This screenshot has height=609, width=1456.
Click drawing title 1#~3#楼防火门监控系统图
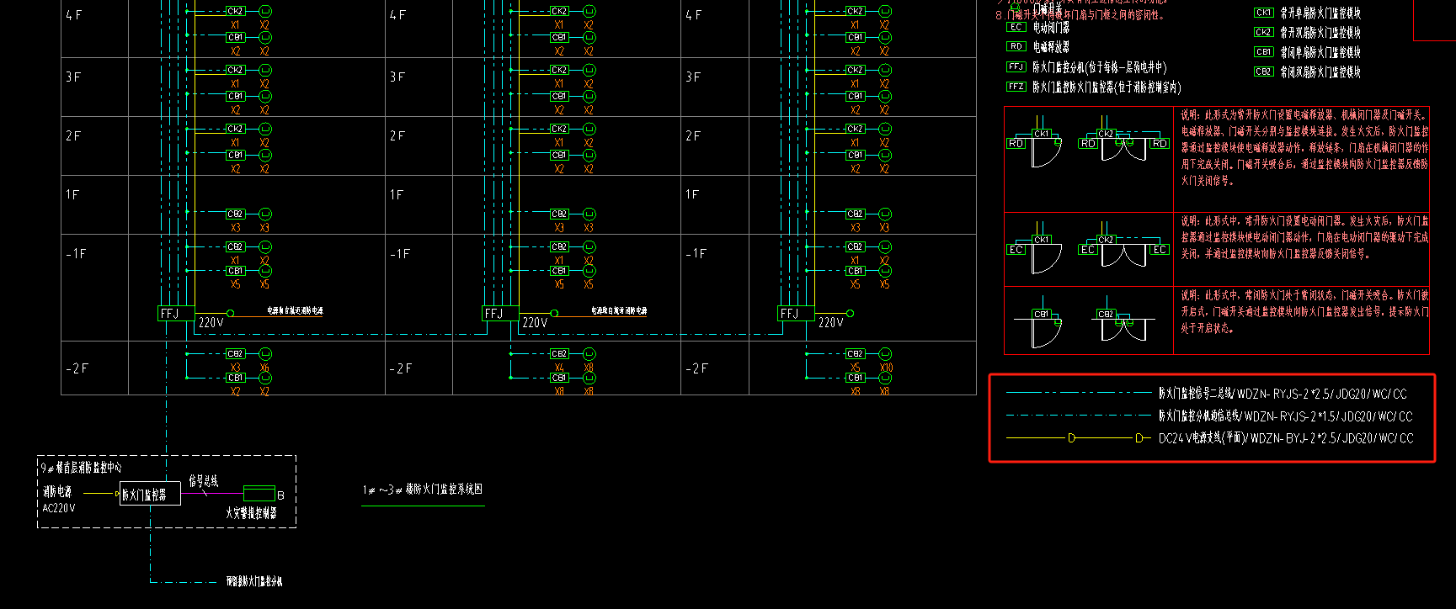pyautogui.click(x=423, y=489)
